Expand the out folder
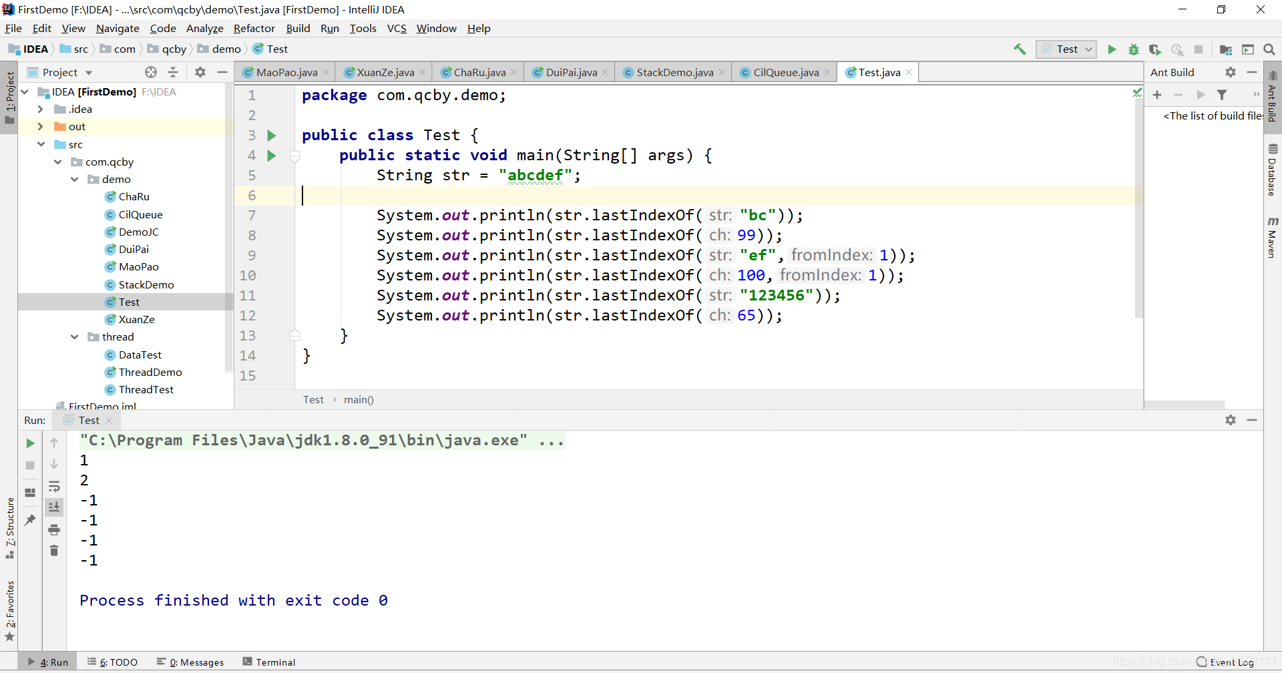 point(41,126)
